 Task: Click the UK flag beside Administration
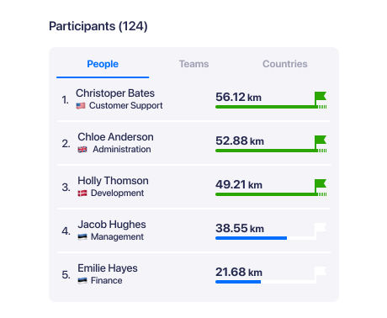82,150
